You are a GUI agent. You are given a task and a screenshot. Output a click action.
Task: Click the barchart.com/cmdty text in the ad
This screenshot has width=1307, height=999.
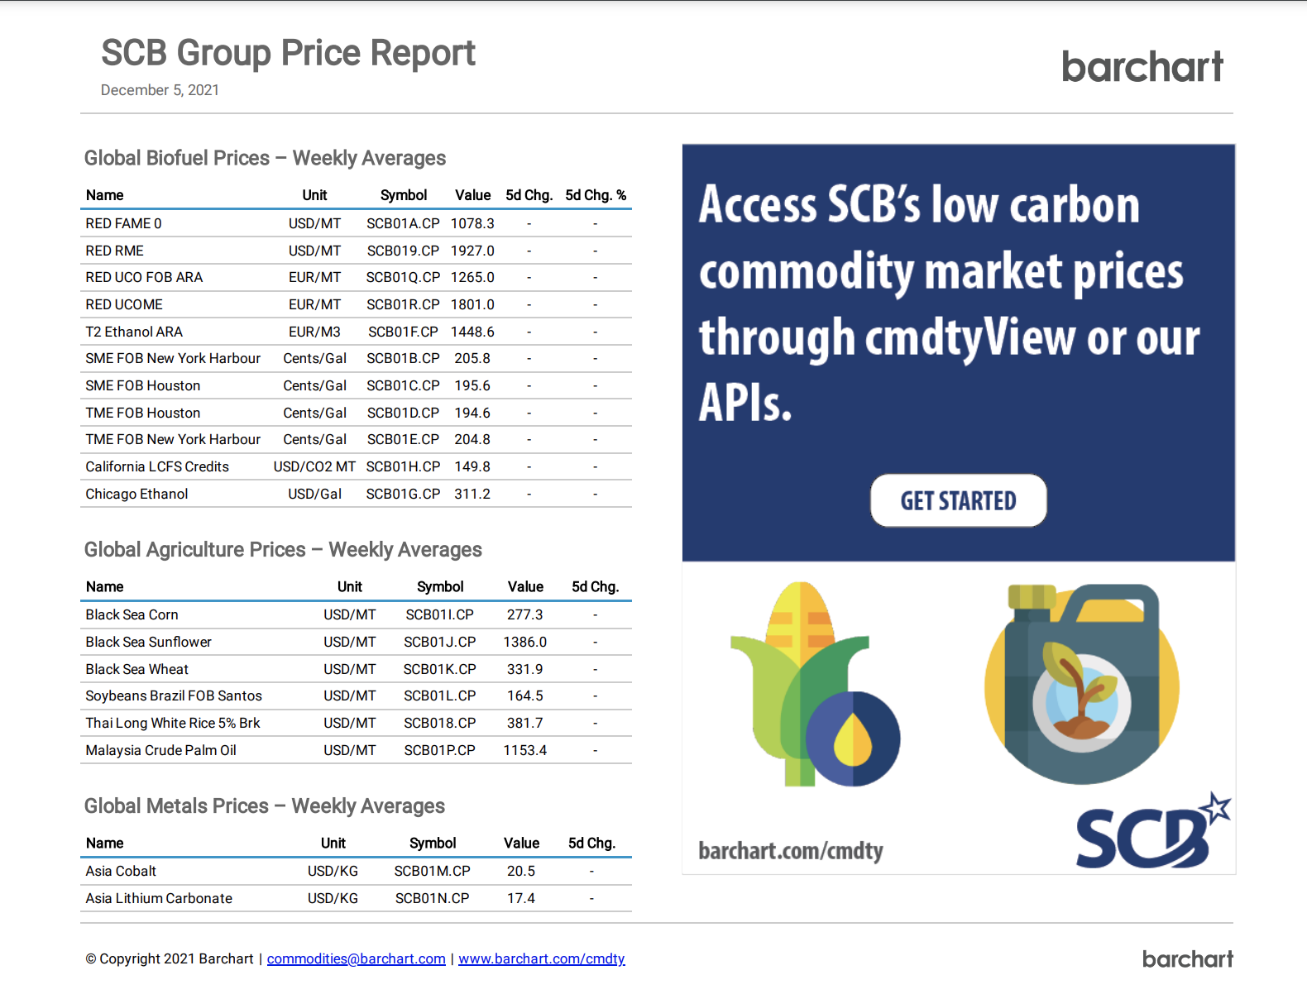click(791, 851)
